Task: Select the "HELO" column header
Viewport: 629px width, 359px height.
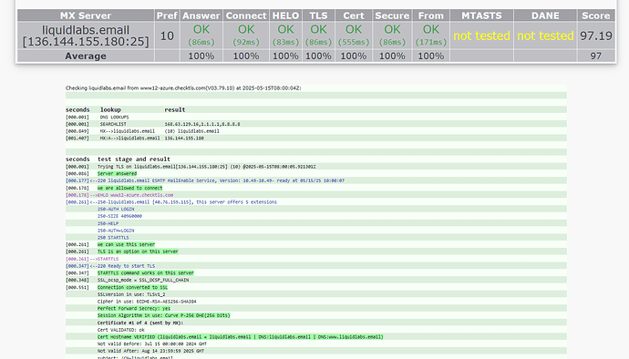Action: coord(285,15)
